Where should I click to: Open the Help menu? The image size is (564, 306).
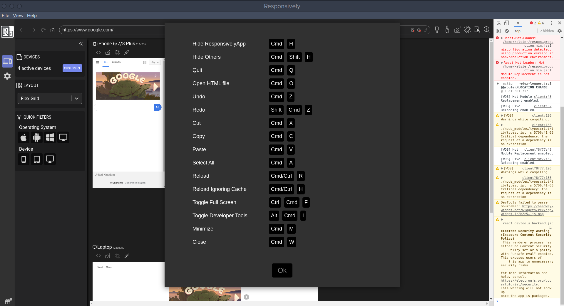(x=32, y=16)
